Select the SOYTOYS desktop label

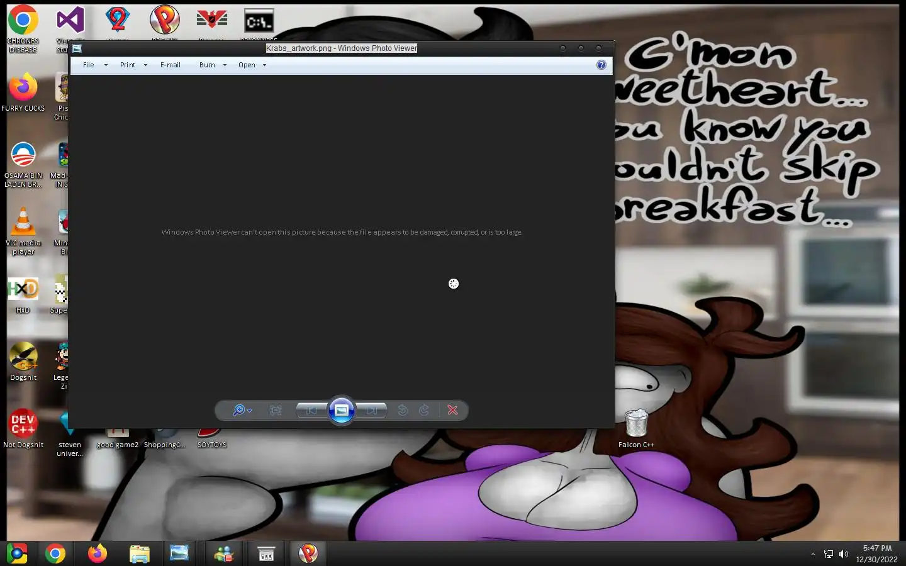coord(211,445)
